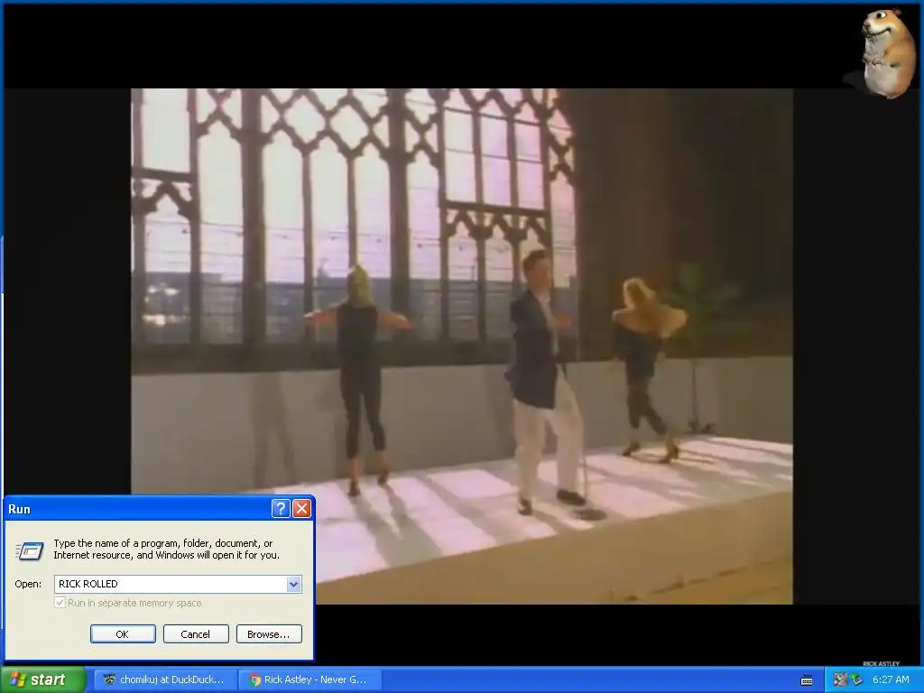Open the Browse... file picker
Image resolution: width=924 pixels, height=693 pixels.
coord(269,634)
